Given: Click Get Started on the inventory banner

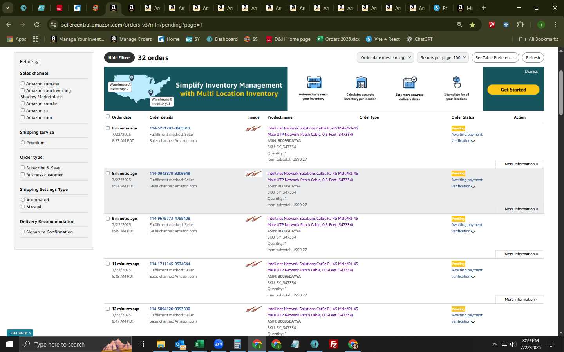Looking at the screenshot, I should pyautogui.click(x=513, y=90).
